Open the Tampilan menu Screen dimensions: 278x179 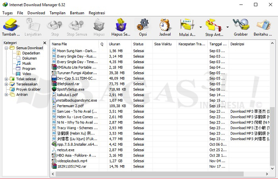click(x=58, y=13)
